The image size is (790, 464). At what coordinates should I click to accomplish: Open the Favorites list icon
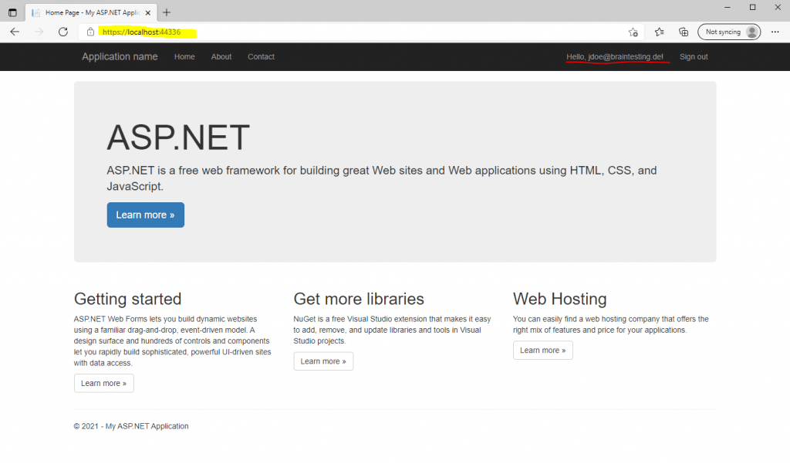[659, 32]
